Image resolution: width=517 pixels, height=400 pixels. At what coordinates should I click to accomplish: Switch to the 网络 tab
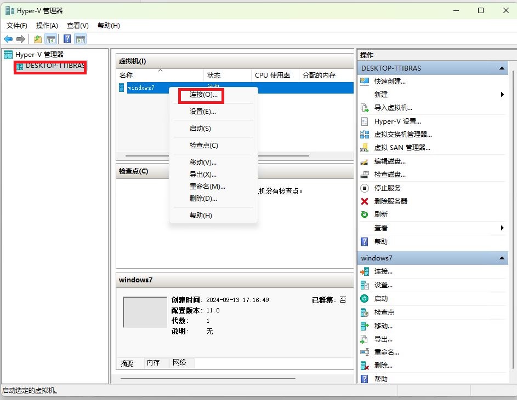pos(179,363)
